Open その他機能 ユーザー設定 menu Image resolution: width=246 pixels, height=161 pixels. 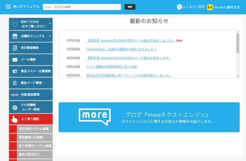point(31,107)
